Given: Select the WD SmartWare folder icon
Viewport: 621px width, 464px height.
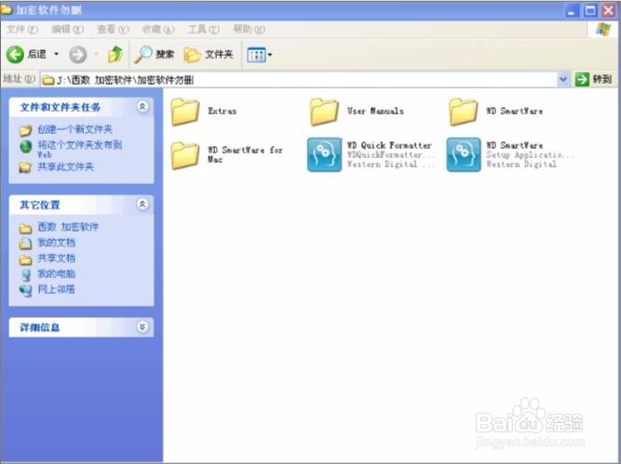Looking at the screenshot, I should (x=464, y=112).
